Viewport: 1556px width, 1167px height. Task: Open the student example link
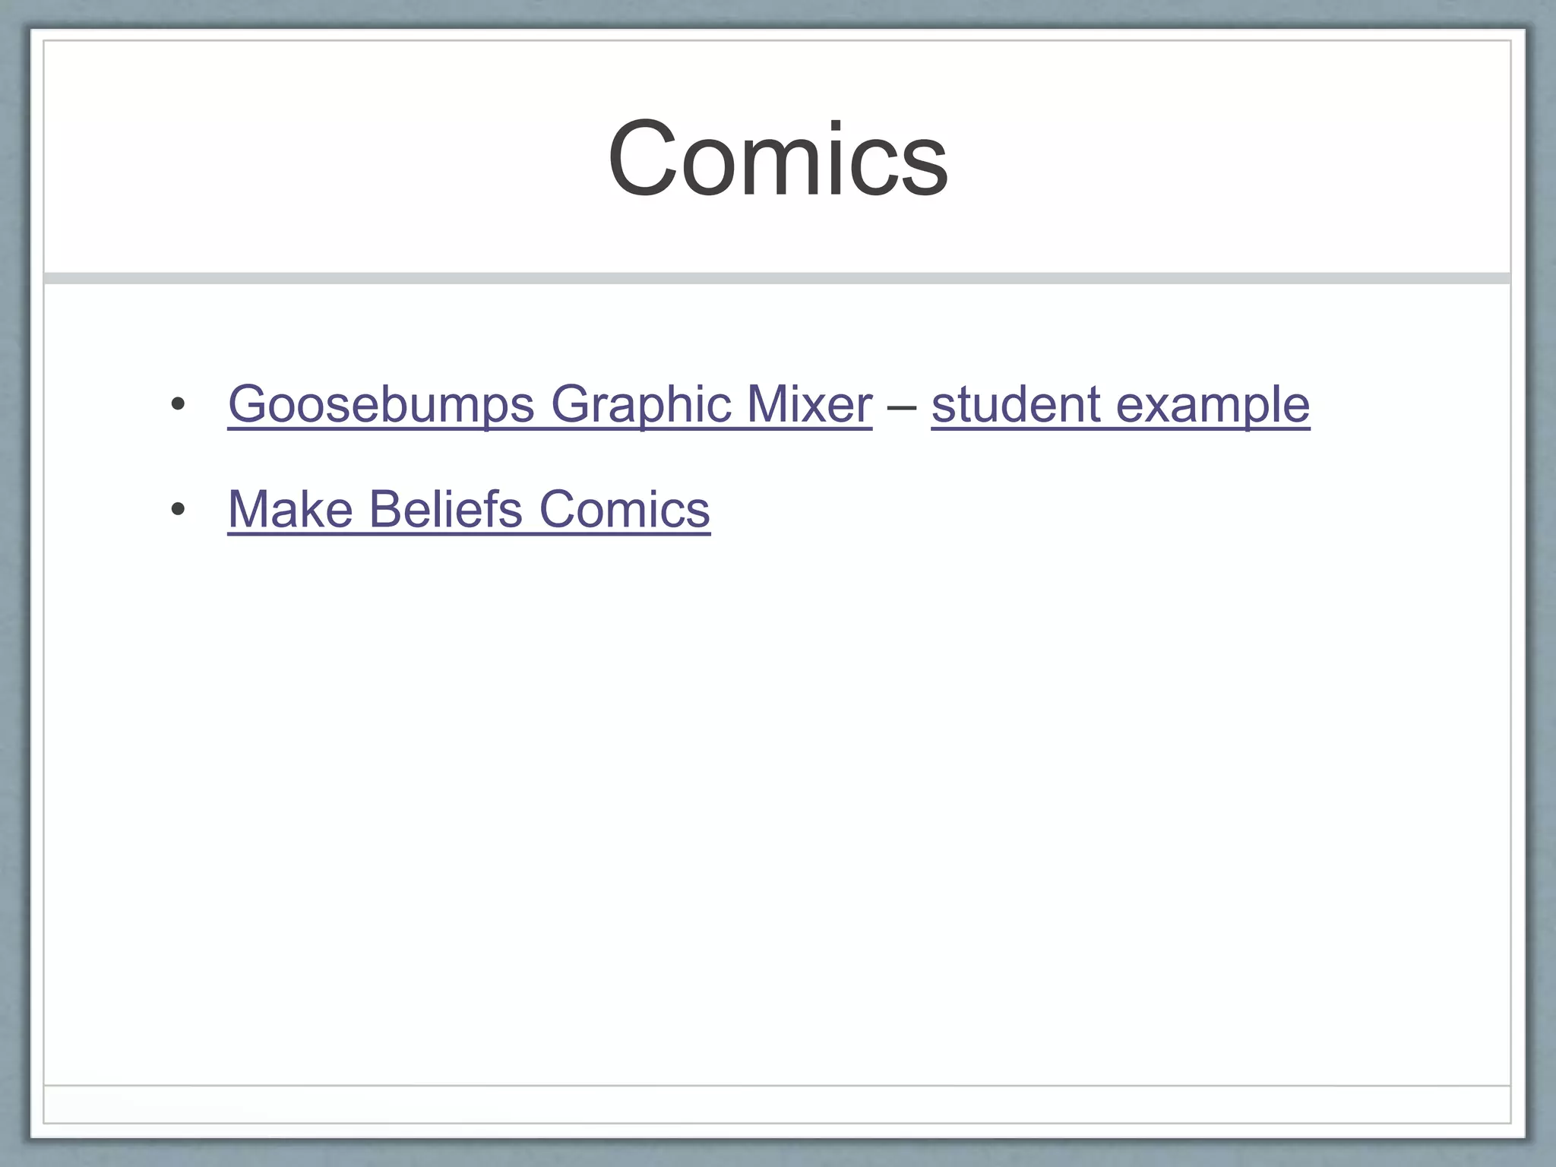point(1120,404)
